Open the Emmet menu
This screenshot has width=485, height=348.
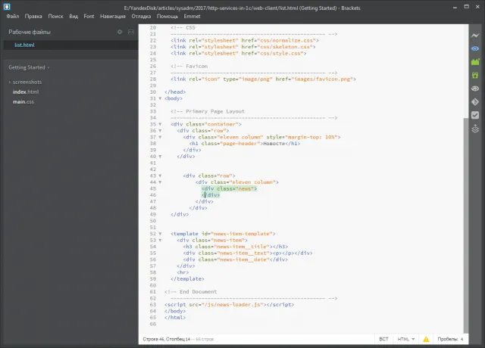[x=192, y=16]
